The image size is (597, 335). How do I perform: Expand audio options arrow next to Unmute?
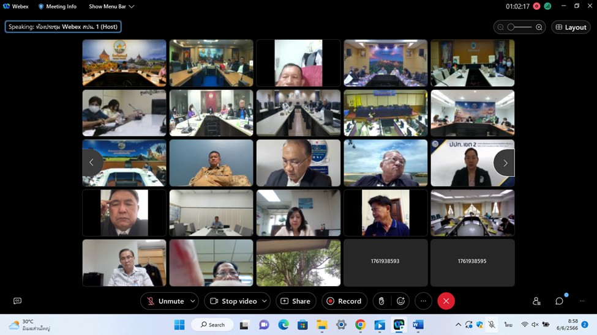click(193, 301)
